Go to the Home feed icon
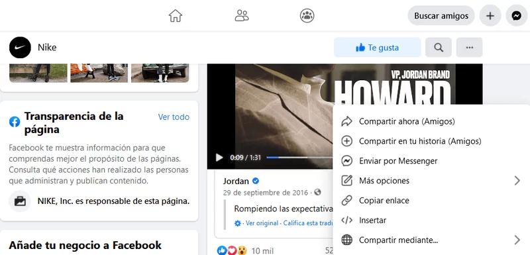The image size is (530, 255). pyautogui.click(x=176, y=15)
